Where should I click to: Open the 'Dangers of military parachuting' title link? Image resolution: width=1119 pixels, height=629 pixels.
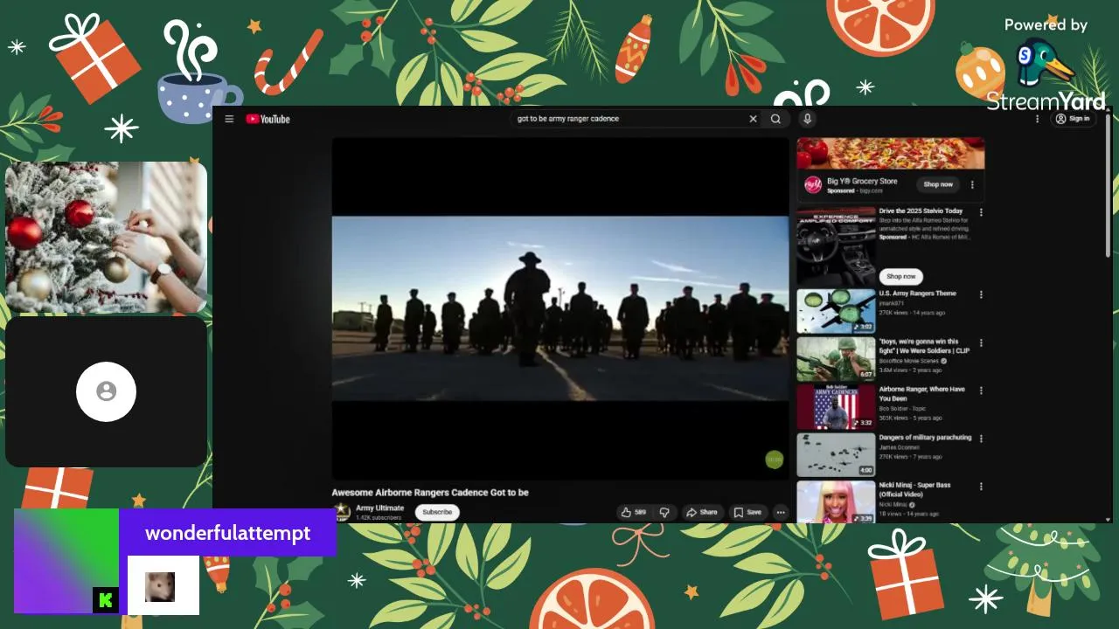pos(925,438)
